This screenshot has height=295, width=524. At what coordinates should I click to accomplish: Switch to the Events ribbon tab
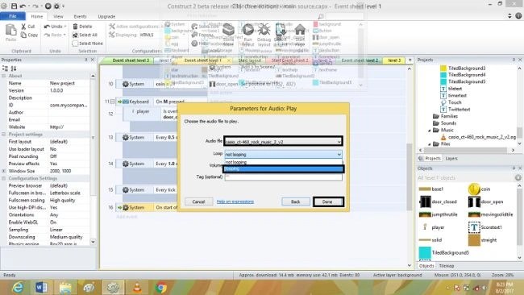pos(80,16)
